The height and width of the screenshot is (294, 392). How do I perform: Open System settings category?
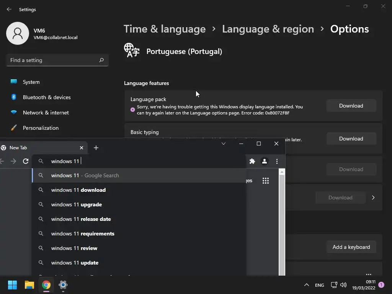31,82
